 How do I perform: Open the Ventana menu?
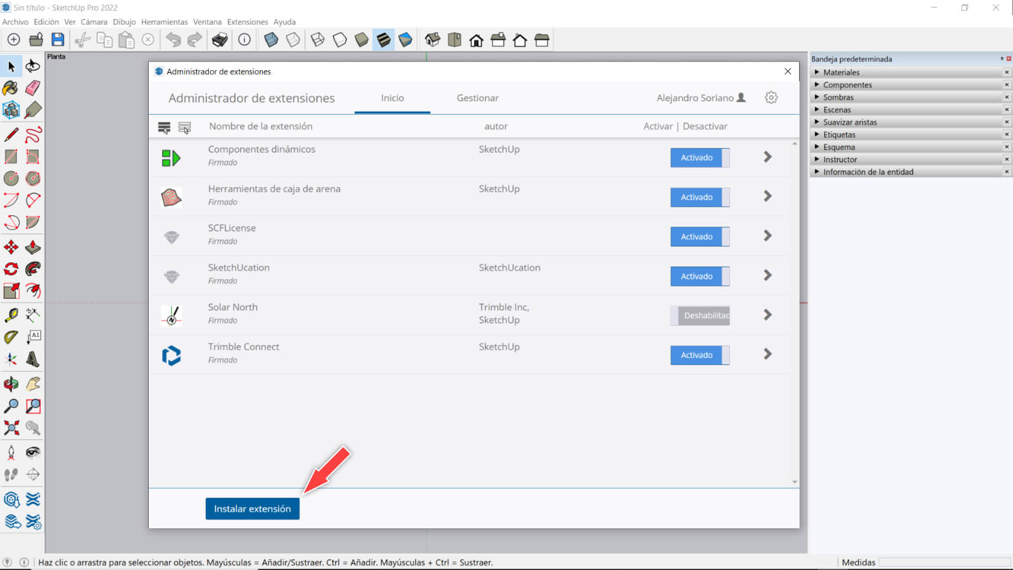pos(207,22)
